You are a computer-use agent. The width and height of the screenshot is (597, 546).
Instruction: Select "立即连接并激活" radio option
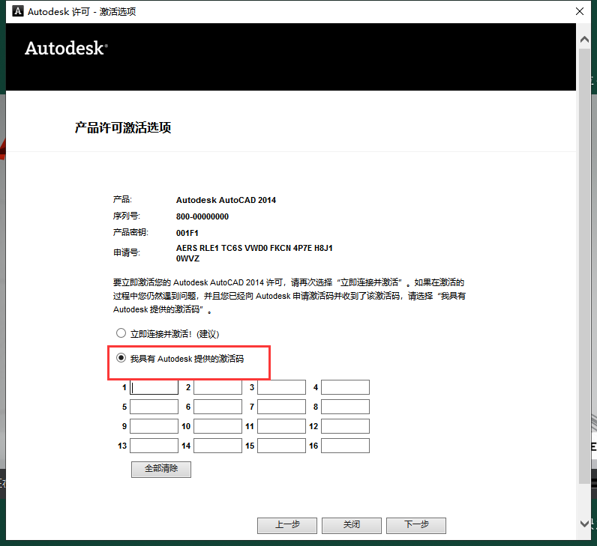(x=121, y=333)
